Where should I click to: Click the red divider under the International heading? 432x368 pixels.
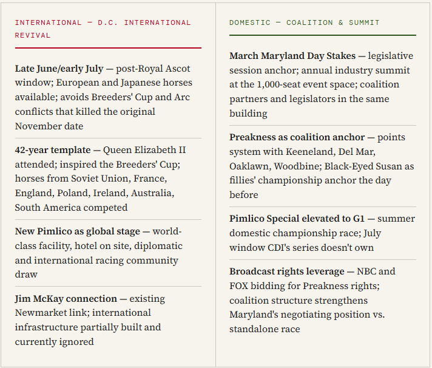coord(108,48)
